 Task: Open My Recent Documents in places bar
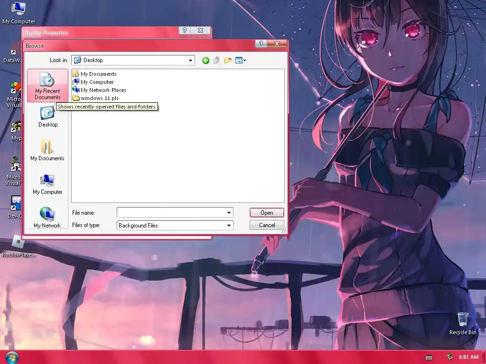point(47,85)
